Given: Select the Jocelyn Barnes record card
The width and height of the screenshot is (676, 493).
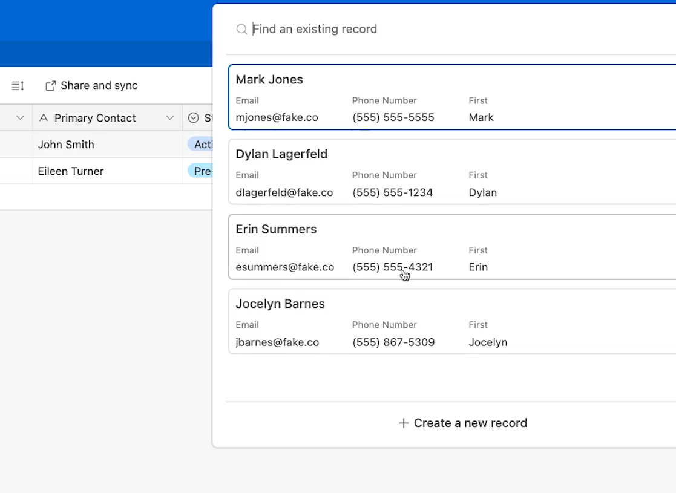Looking at the screenshot, I should [x=452, y=321].
